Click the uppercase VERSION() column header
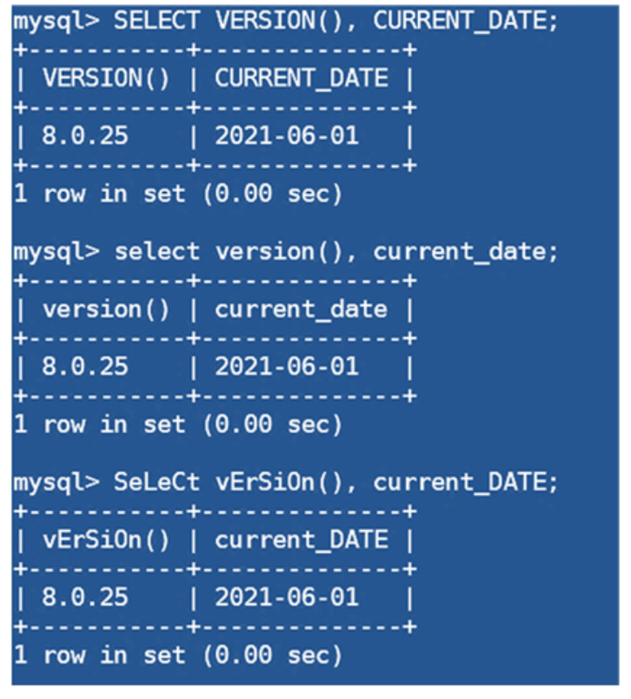Screen dimensions: 631x699 (106, 79)
